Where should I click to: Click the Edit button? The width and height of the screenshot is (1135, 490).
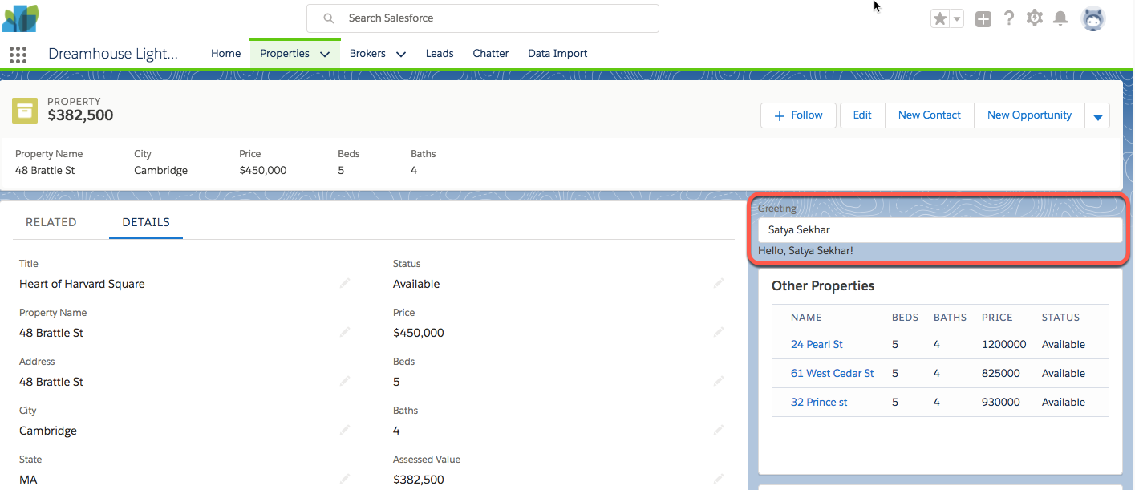pyautogui.click(x=862, y=115)
